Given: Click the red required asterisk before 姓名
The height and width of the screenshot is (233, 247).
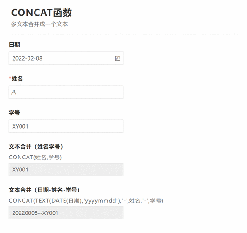Looking at the screenshot, I should click(10, 78).
